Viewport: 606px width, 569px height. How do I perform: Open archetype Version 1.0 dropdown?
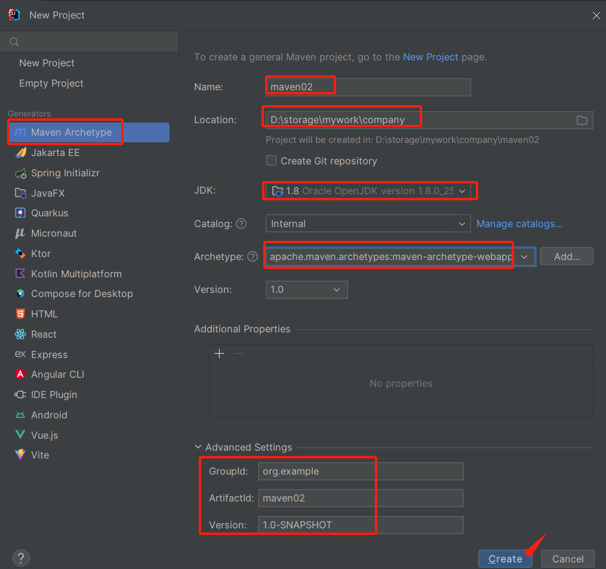click(x=306, y=290)
